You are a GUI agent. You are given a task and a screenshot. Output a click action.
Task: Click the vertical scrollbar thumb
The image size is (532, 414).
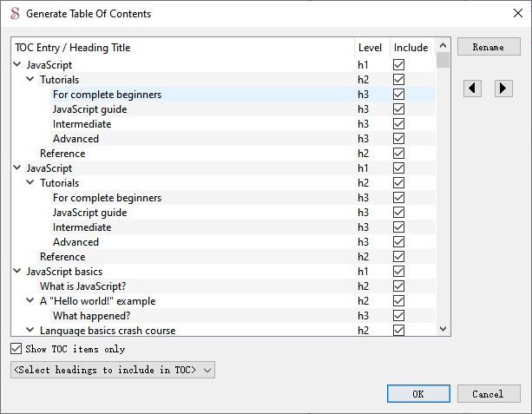click(x=443, y=60)
